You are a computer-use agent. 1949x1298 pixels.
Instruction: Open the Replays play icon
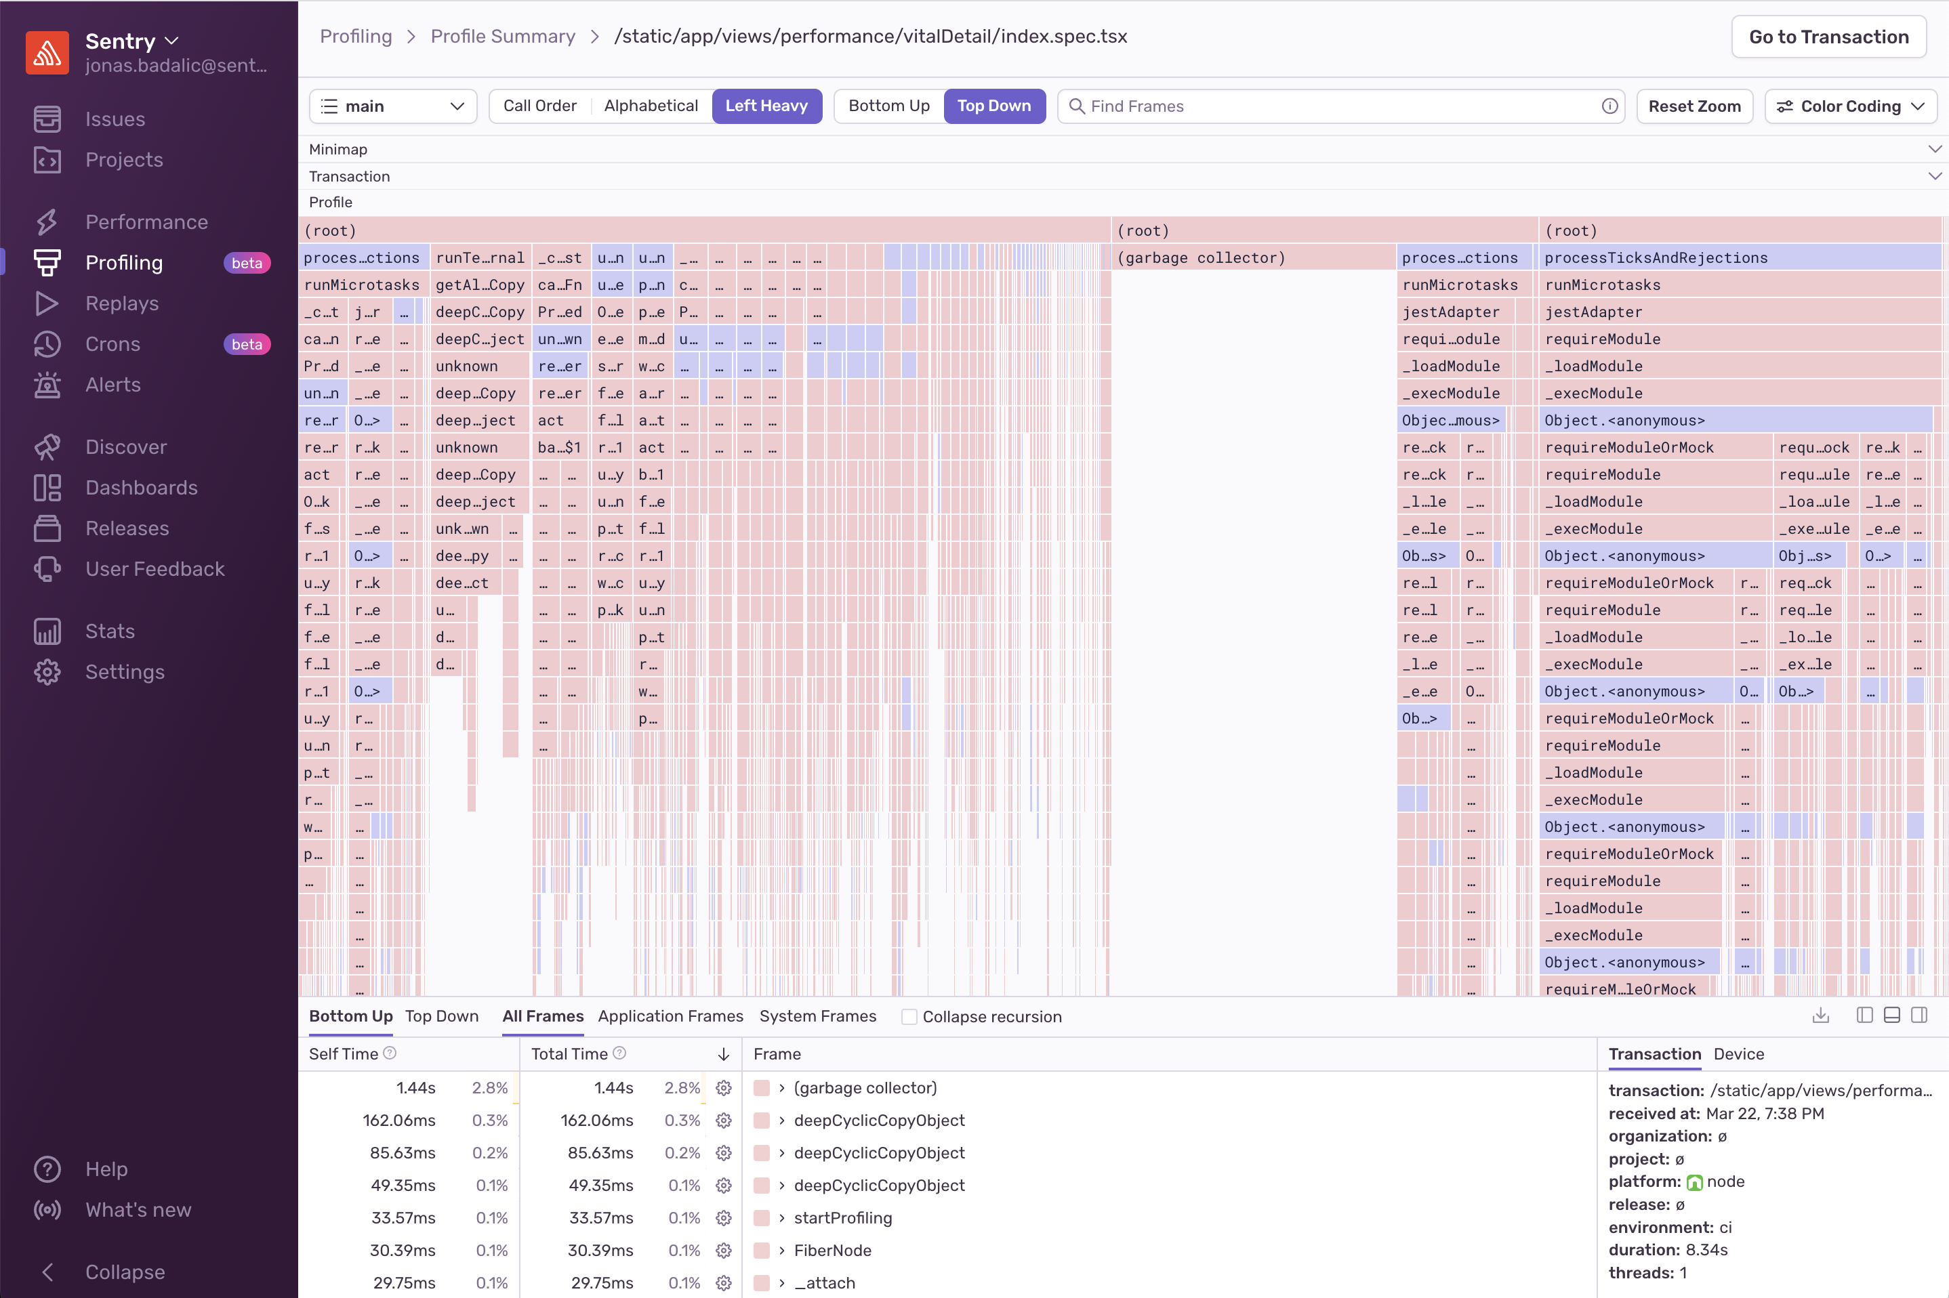(x=47, y=303)
